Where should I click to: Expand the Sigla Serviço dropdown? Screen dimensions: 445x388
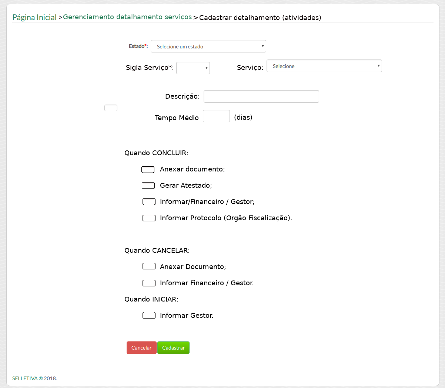coord(193,68)
